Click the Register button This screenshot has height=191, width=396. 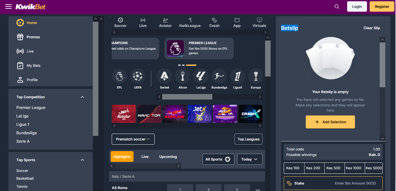[382, 6]
